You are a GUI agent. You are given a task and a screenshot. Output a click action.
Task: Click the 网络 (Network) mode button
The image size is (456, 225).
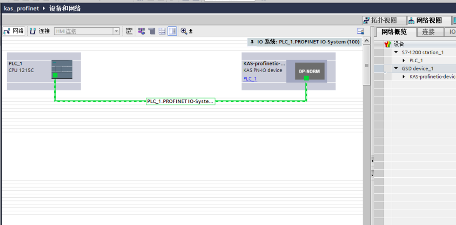14,31
